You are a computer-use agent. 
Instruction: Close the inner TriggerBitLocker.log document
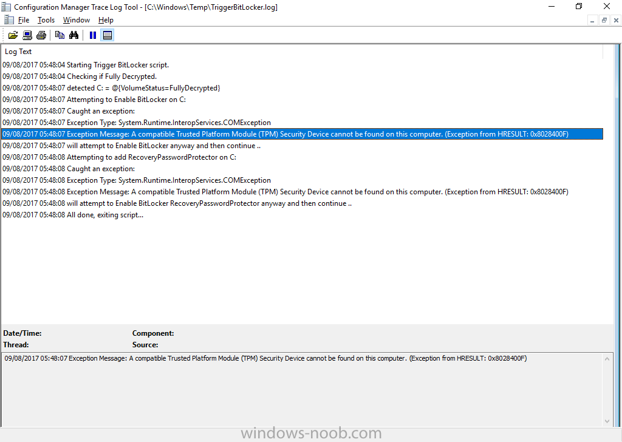click(616, 20)
